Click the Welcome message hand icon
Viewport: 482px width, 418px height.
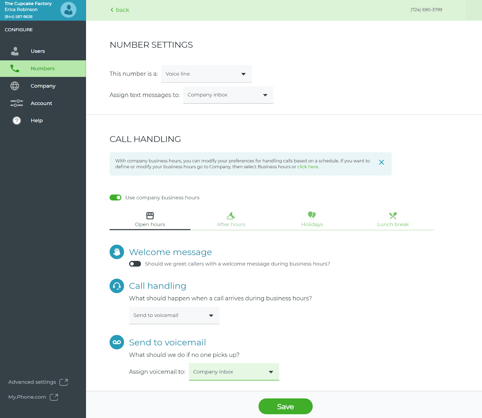point(117,252)
